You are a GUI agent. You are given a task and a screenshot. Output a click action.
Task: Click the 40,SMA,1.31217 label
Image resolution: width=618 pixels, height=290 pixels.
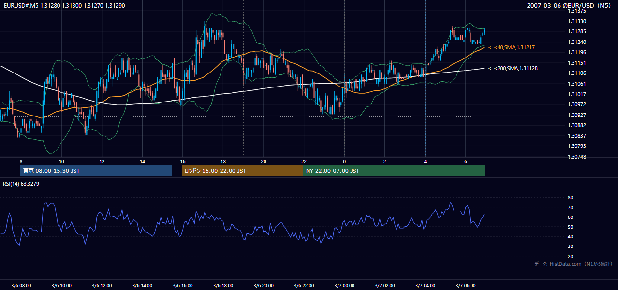coord(512,47)
